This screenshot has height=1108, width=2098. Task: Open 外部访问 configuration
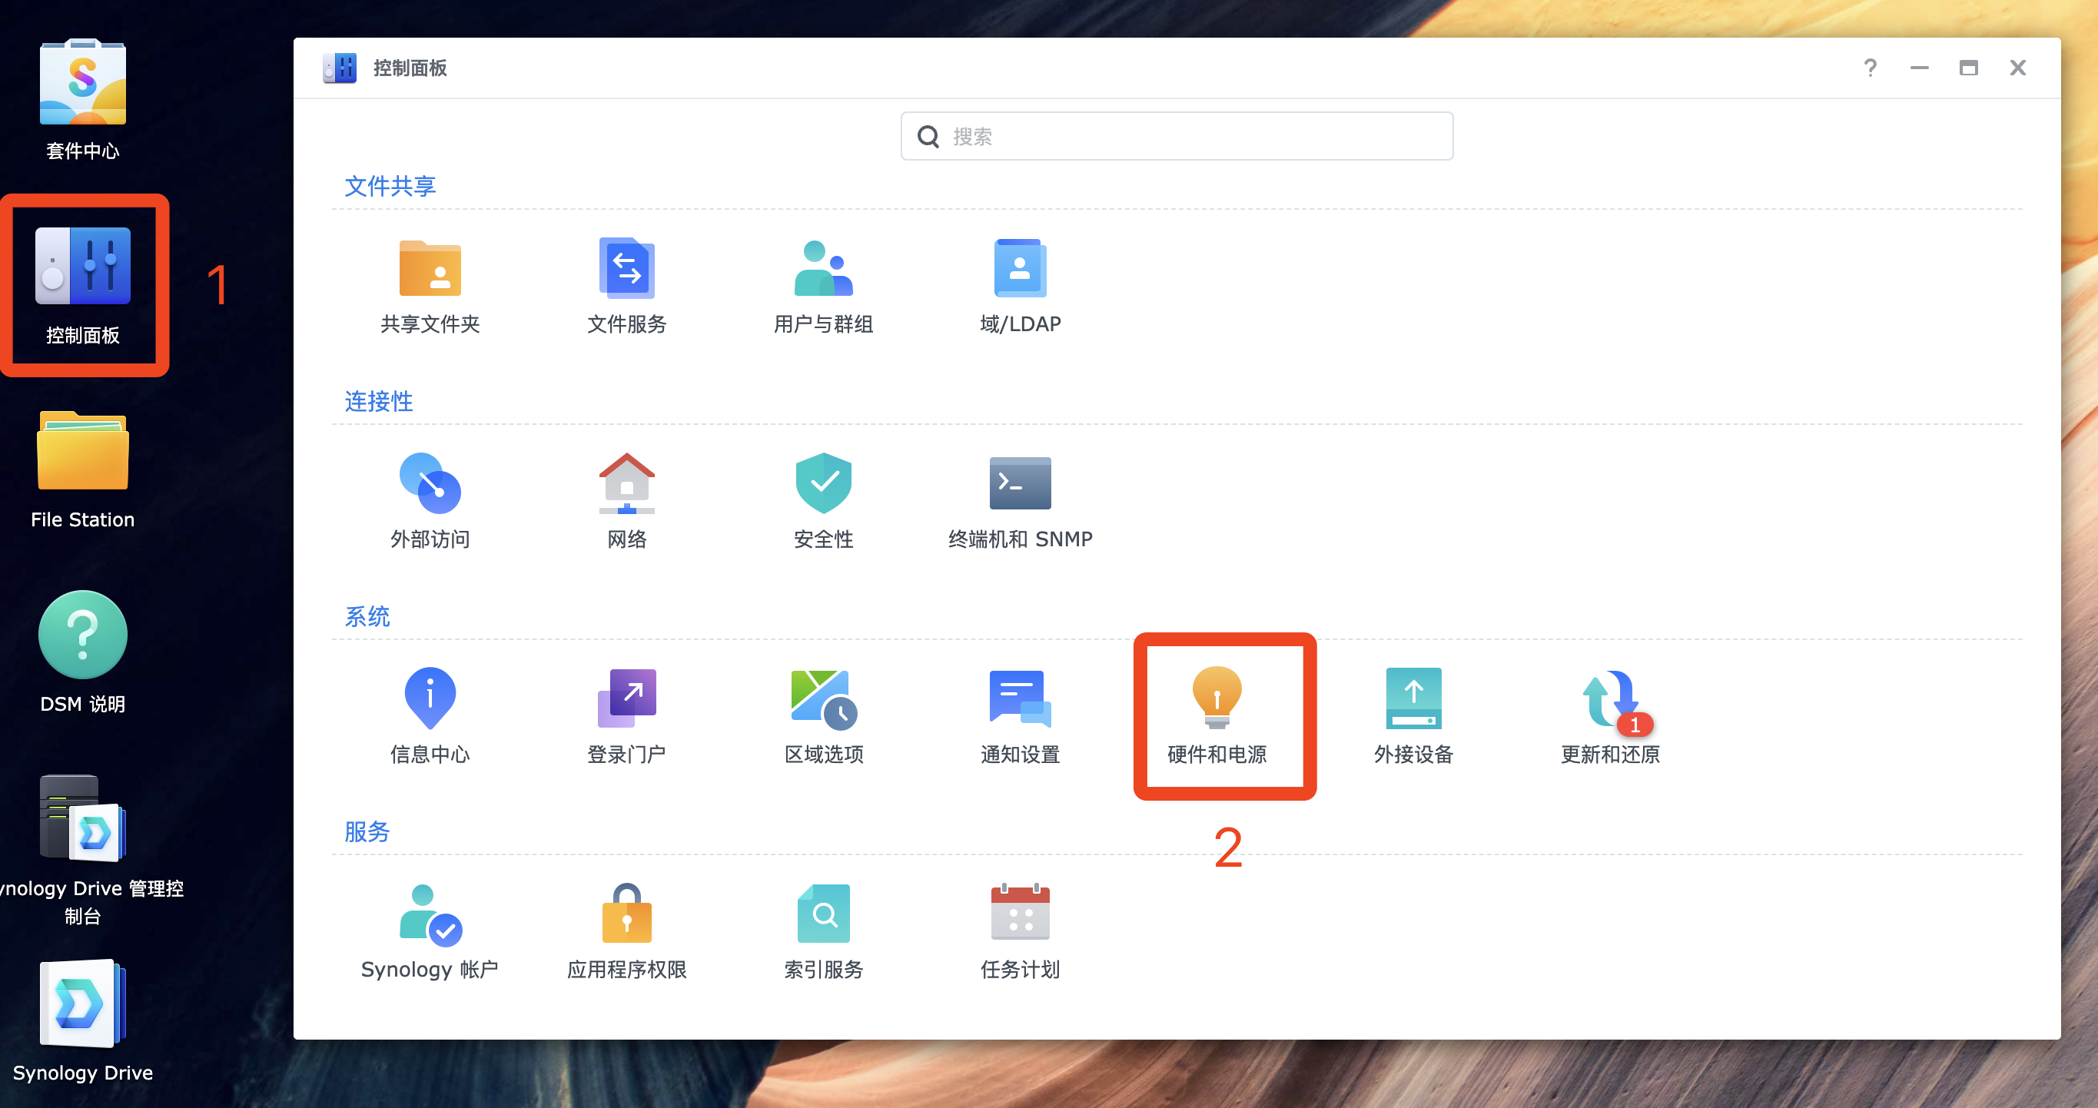431,499
